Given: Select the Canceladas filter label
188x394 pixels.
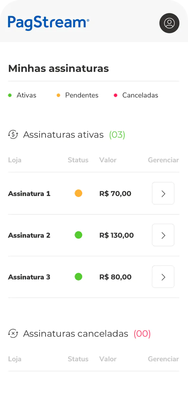Looking at the screenshot, I should [140, 95].
